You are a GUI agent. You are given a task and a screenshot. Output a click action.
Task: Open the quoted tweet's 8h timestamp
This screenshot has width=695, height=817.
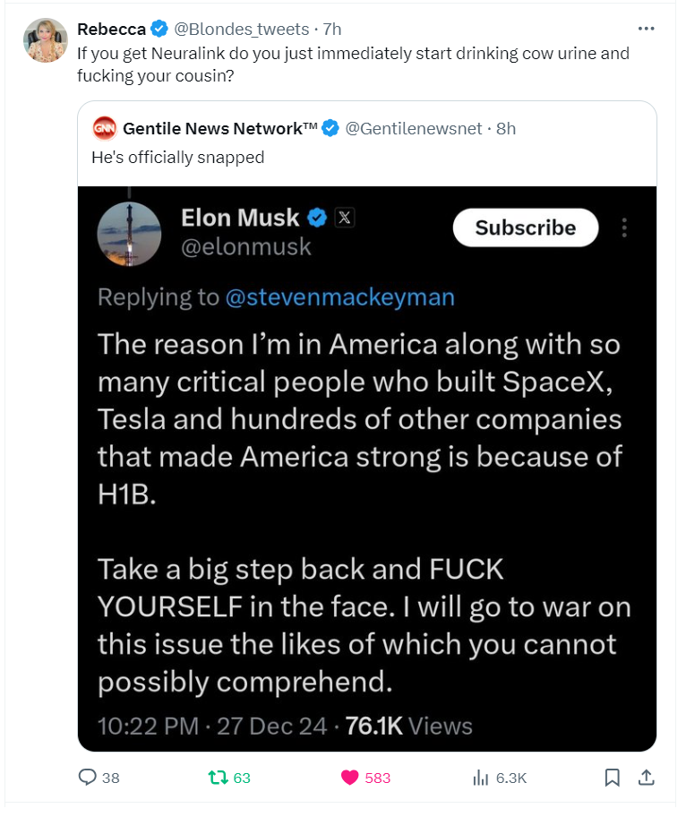click(x=505, y=129)
